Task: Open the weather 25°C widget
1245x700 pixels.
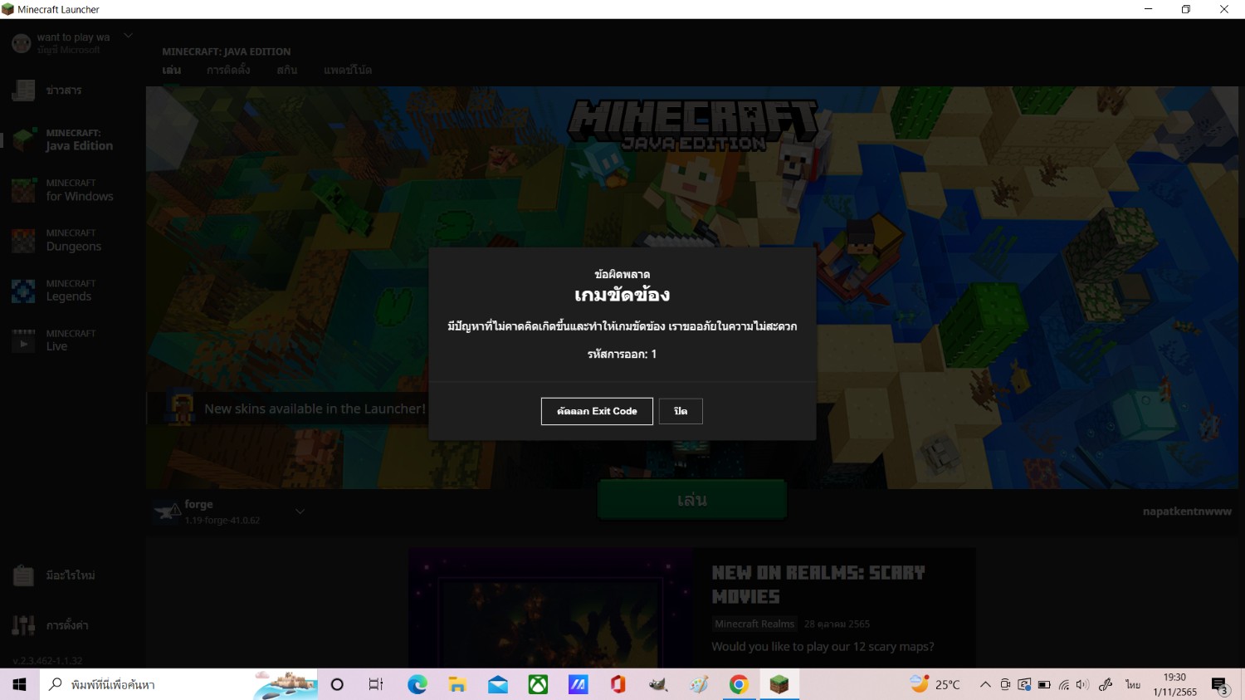Action: pos(935,684)
